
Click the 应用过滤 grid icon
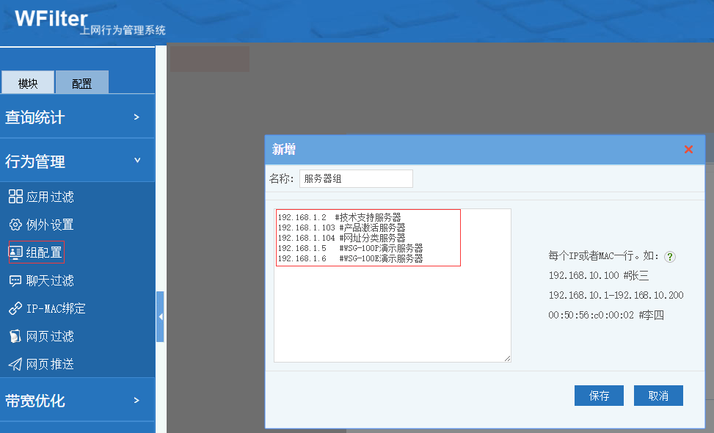tap(15, 197)
